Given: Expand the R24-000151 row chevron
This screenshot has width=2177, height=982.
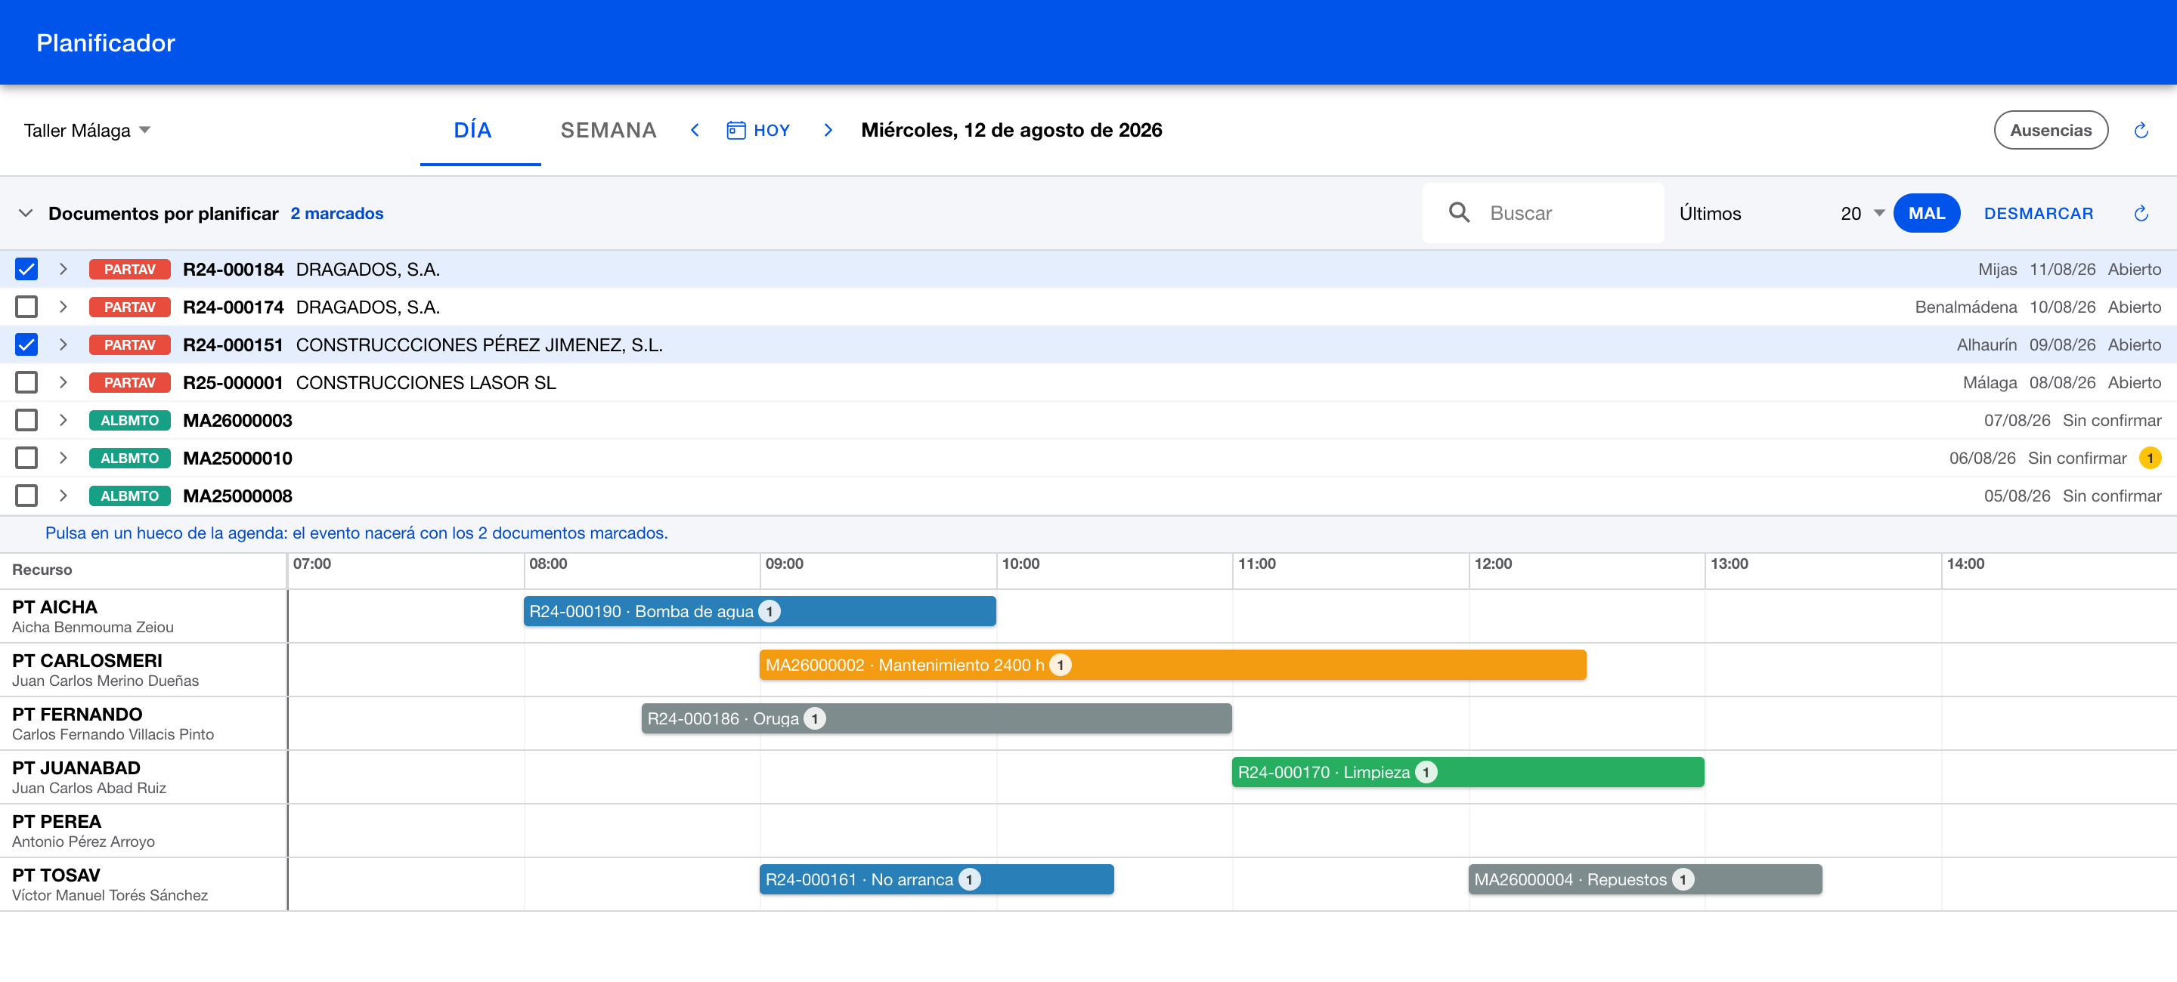Looking at the screenshot, I should click(x=63, y=345).
